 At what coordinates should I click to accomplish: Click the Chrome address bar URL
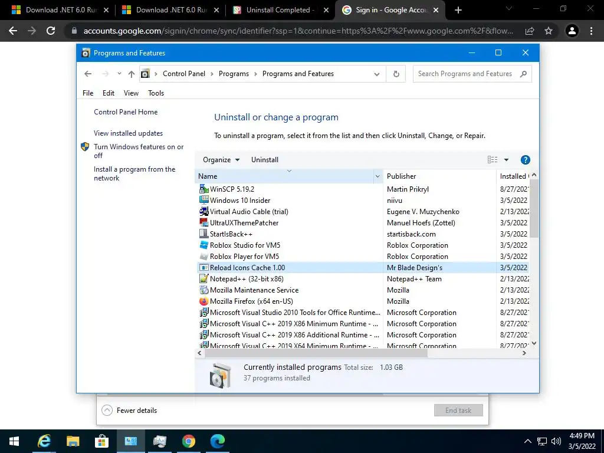298,31
